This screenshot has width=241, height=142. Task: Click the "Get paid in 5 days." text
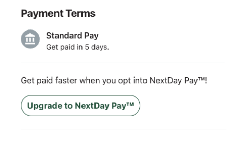(78, 47)
